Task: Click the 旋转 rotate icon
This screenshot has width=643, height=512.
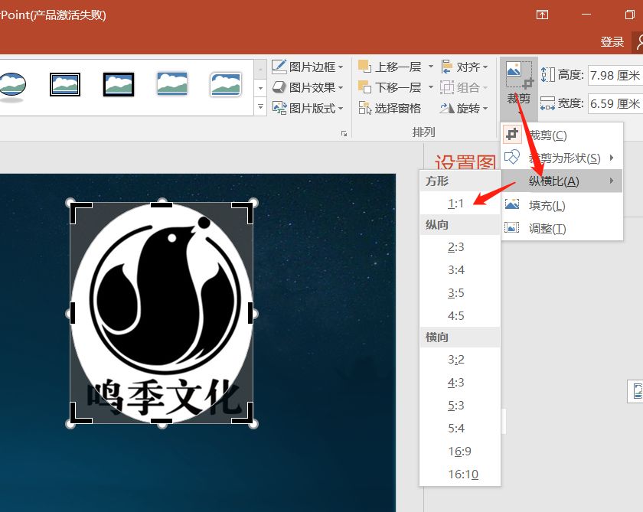Action: (x=446, y=108)
